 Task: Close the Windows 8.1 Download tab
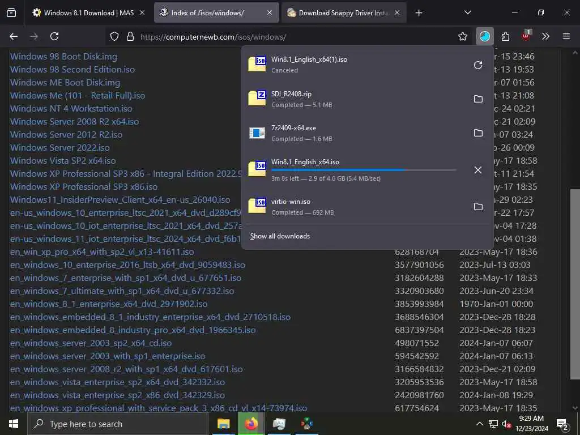click(x=142, y=12)
